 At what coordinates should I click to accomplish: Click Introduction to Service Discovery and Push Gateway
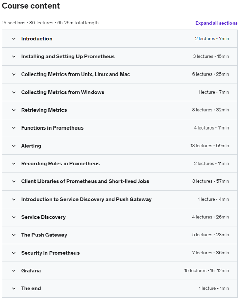coord(86,199)
